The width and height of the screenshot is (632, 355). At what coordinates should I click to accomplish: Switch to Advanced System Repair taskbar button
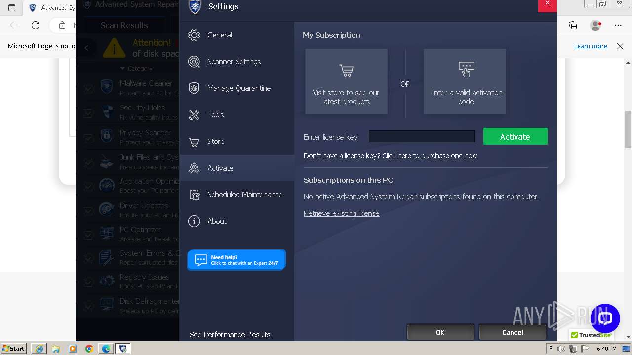pos(122,349)
